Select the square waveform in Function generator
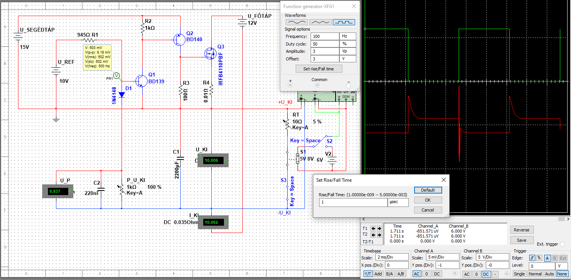The width and height of the screenshot is (571, 280). (x=344, y=22)
